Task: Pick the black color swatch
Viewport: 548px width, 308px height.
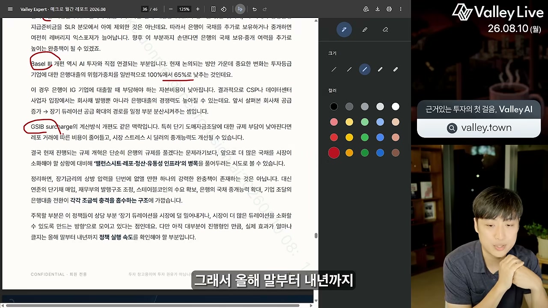Action: [334, 107]
